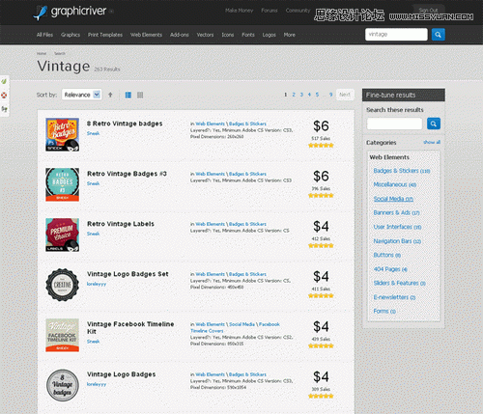
Task: Open the Sort by Relevance dropdown
Action: coord(82,95)
